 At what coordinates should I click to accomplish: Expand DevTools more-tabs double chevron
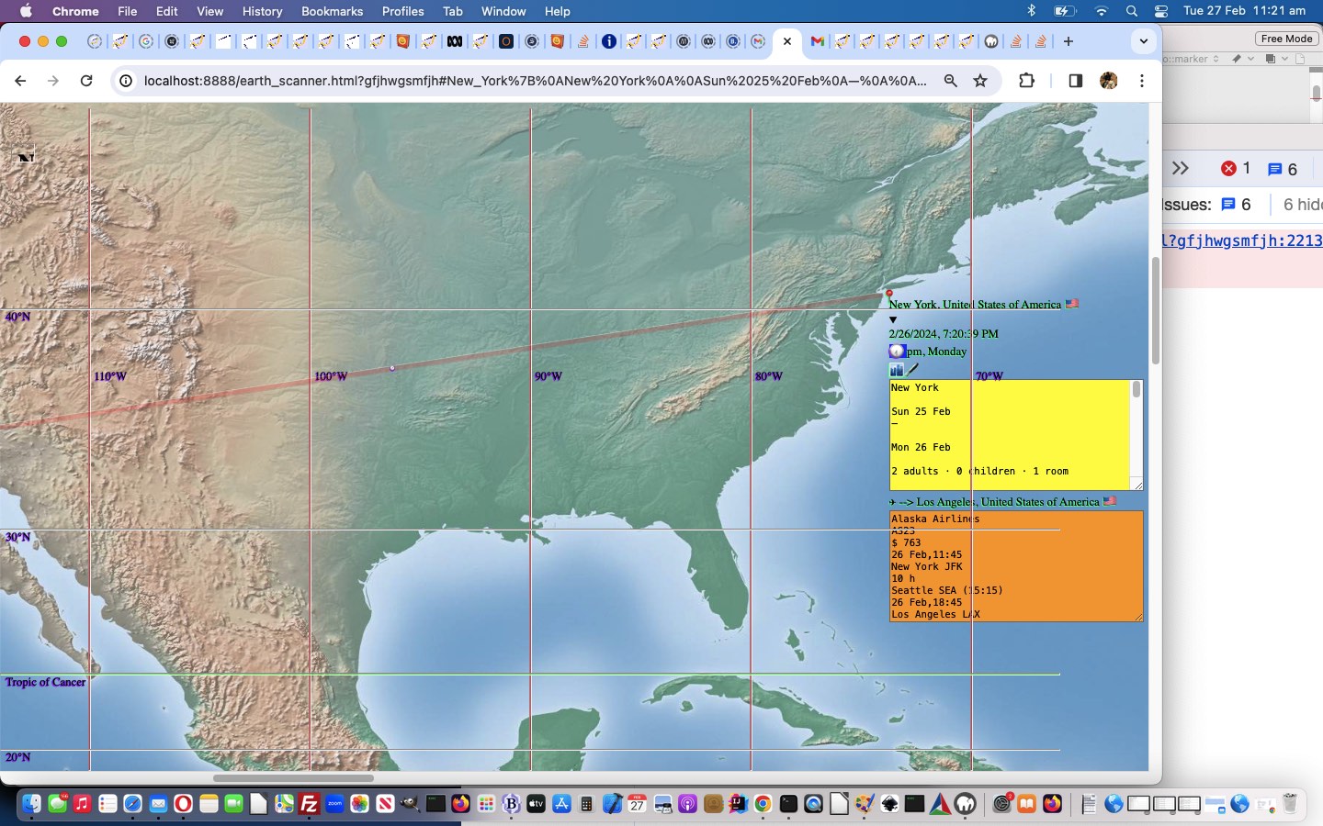click(x=1181, y=168)
